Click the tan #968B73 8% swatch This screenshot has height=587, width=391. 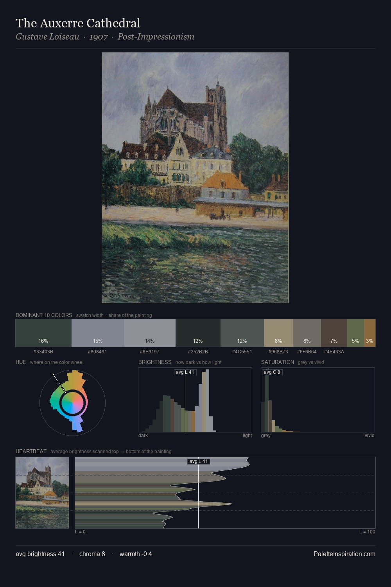click(278, 333)
